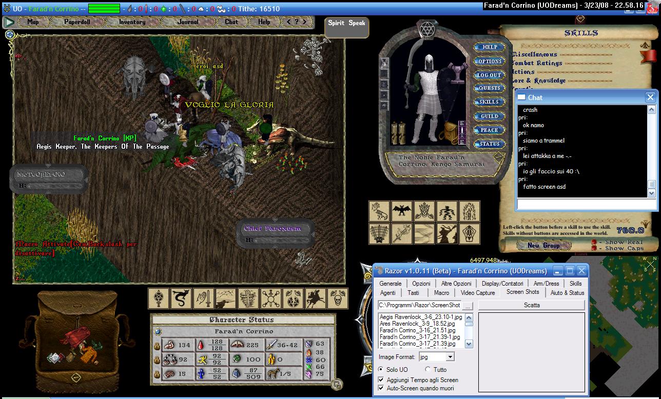Activate the bat form spell icon
This screenshot has width=661, height=399.
(402, 211)
